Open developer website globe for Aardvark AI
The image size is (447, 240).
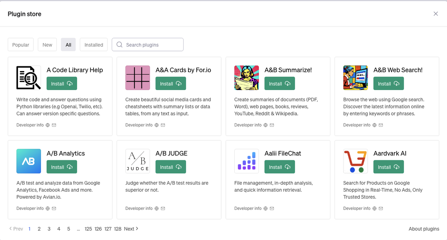click(x=374, y=208)
